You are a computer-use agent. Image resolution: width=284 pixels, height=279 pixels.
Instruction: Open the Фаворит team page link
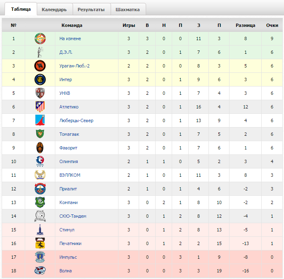(68, 148)
